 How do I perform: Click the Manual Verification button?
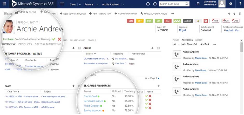[153, 13]
